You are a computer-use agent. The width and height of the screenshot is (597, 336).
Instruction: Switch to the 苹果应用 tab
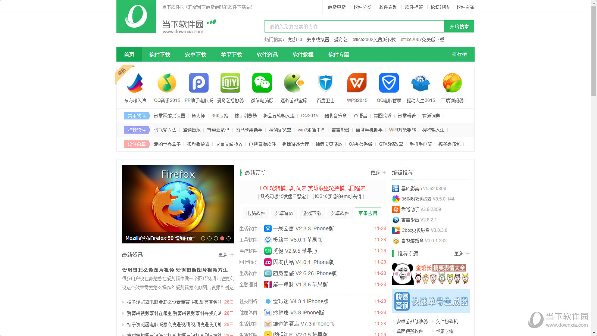368,213
